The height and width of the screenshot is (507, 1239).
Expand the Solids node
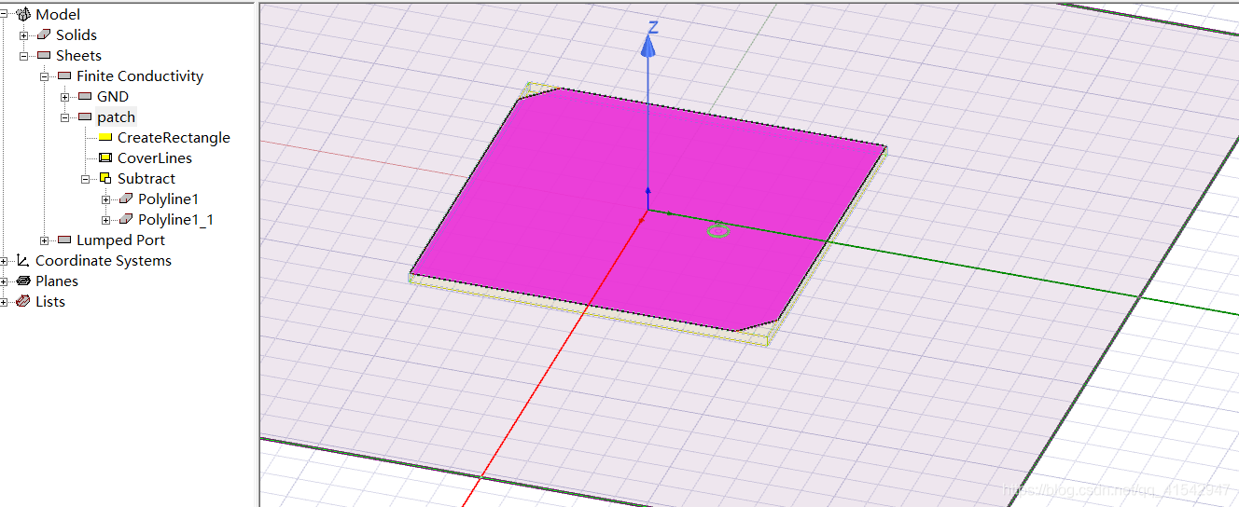(23, 34)
